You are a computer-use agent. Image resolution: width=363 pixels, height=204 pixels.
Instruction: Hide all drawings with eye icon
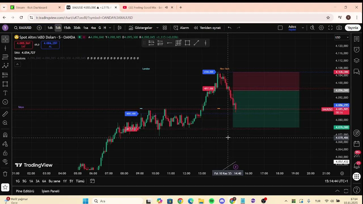point(5,162)
